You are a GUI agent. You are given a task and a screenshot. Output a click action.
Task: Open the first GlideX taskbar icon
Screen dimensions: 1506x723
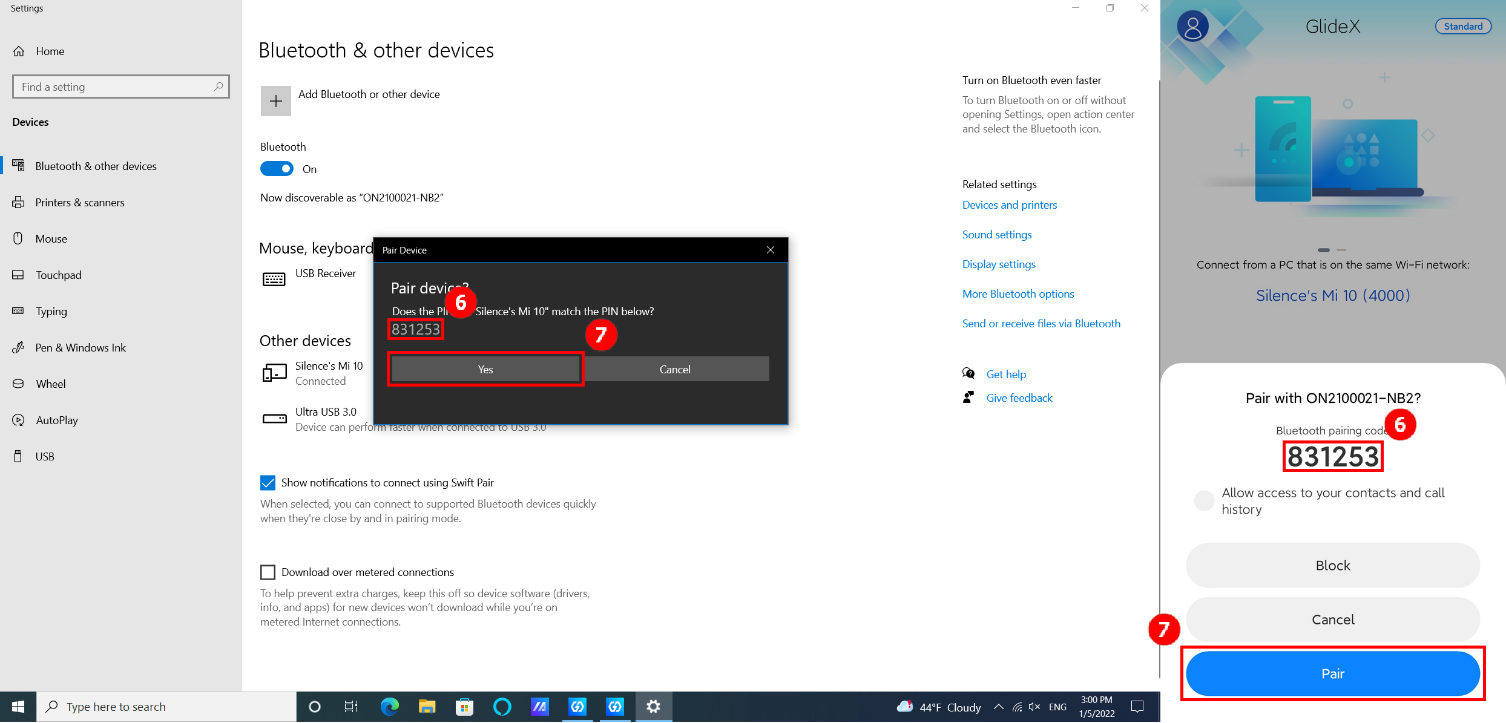pyautogui.click(x=577, y=707)
